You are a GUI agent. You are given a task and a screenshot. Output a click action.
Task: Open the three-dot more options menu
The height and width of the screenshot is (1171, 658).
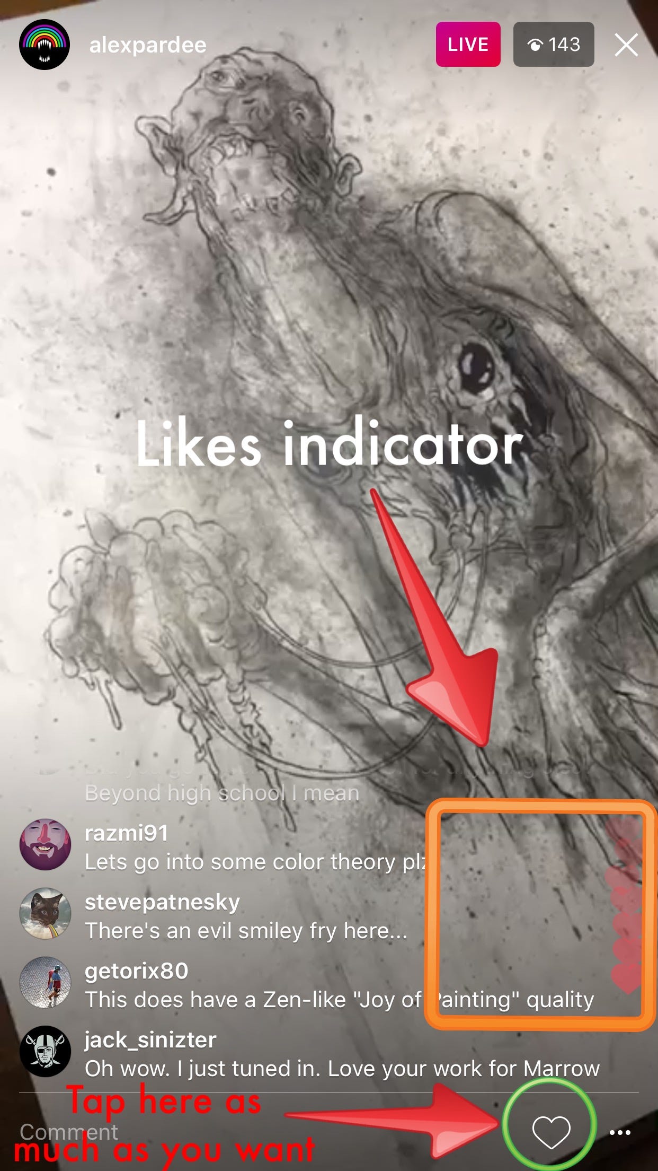[620, 1133]
